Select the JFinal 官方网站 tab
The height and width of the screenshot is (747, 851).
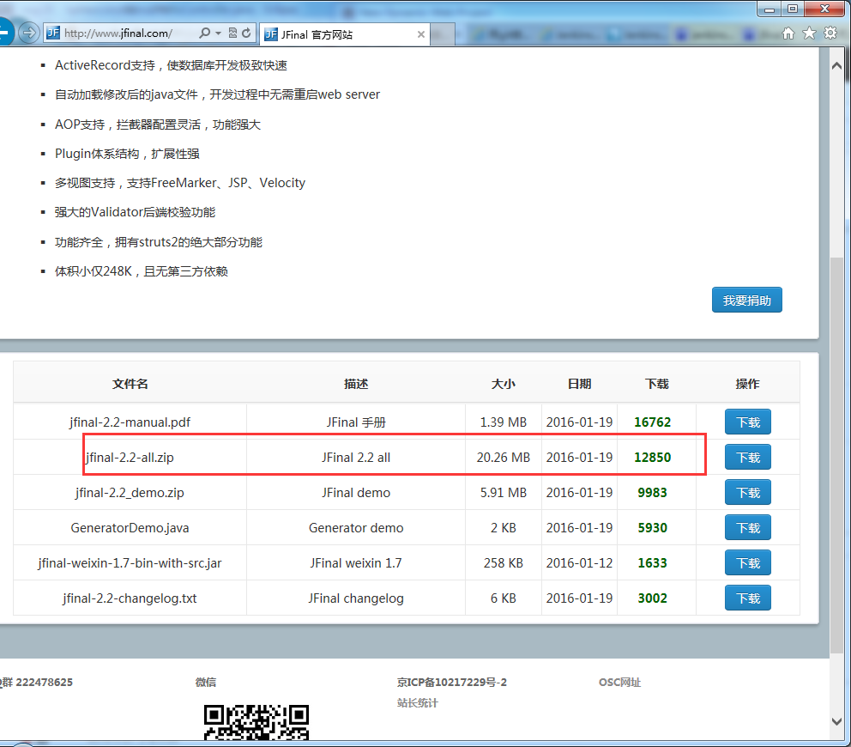[344, 34]
